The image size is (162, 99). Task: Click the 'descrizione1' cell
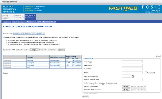54,60
